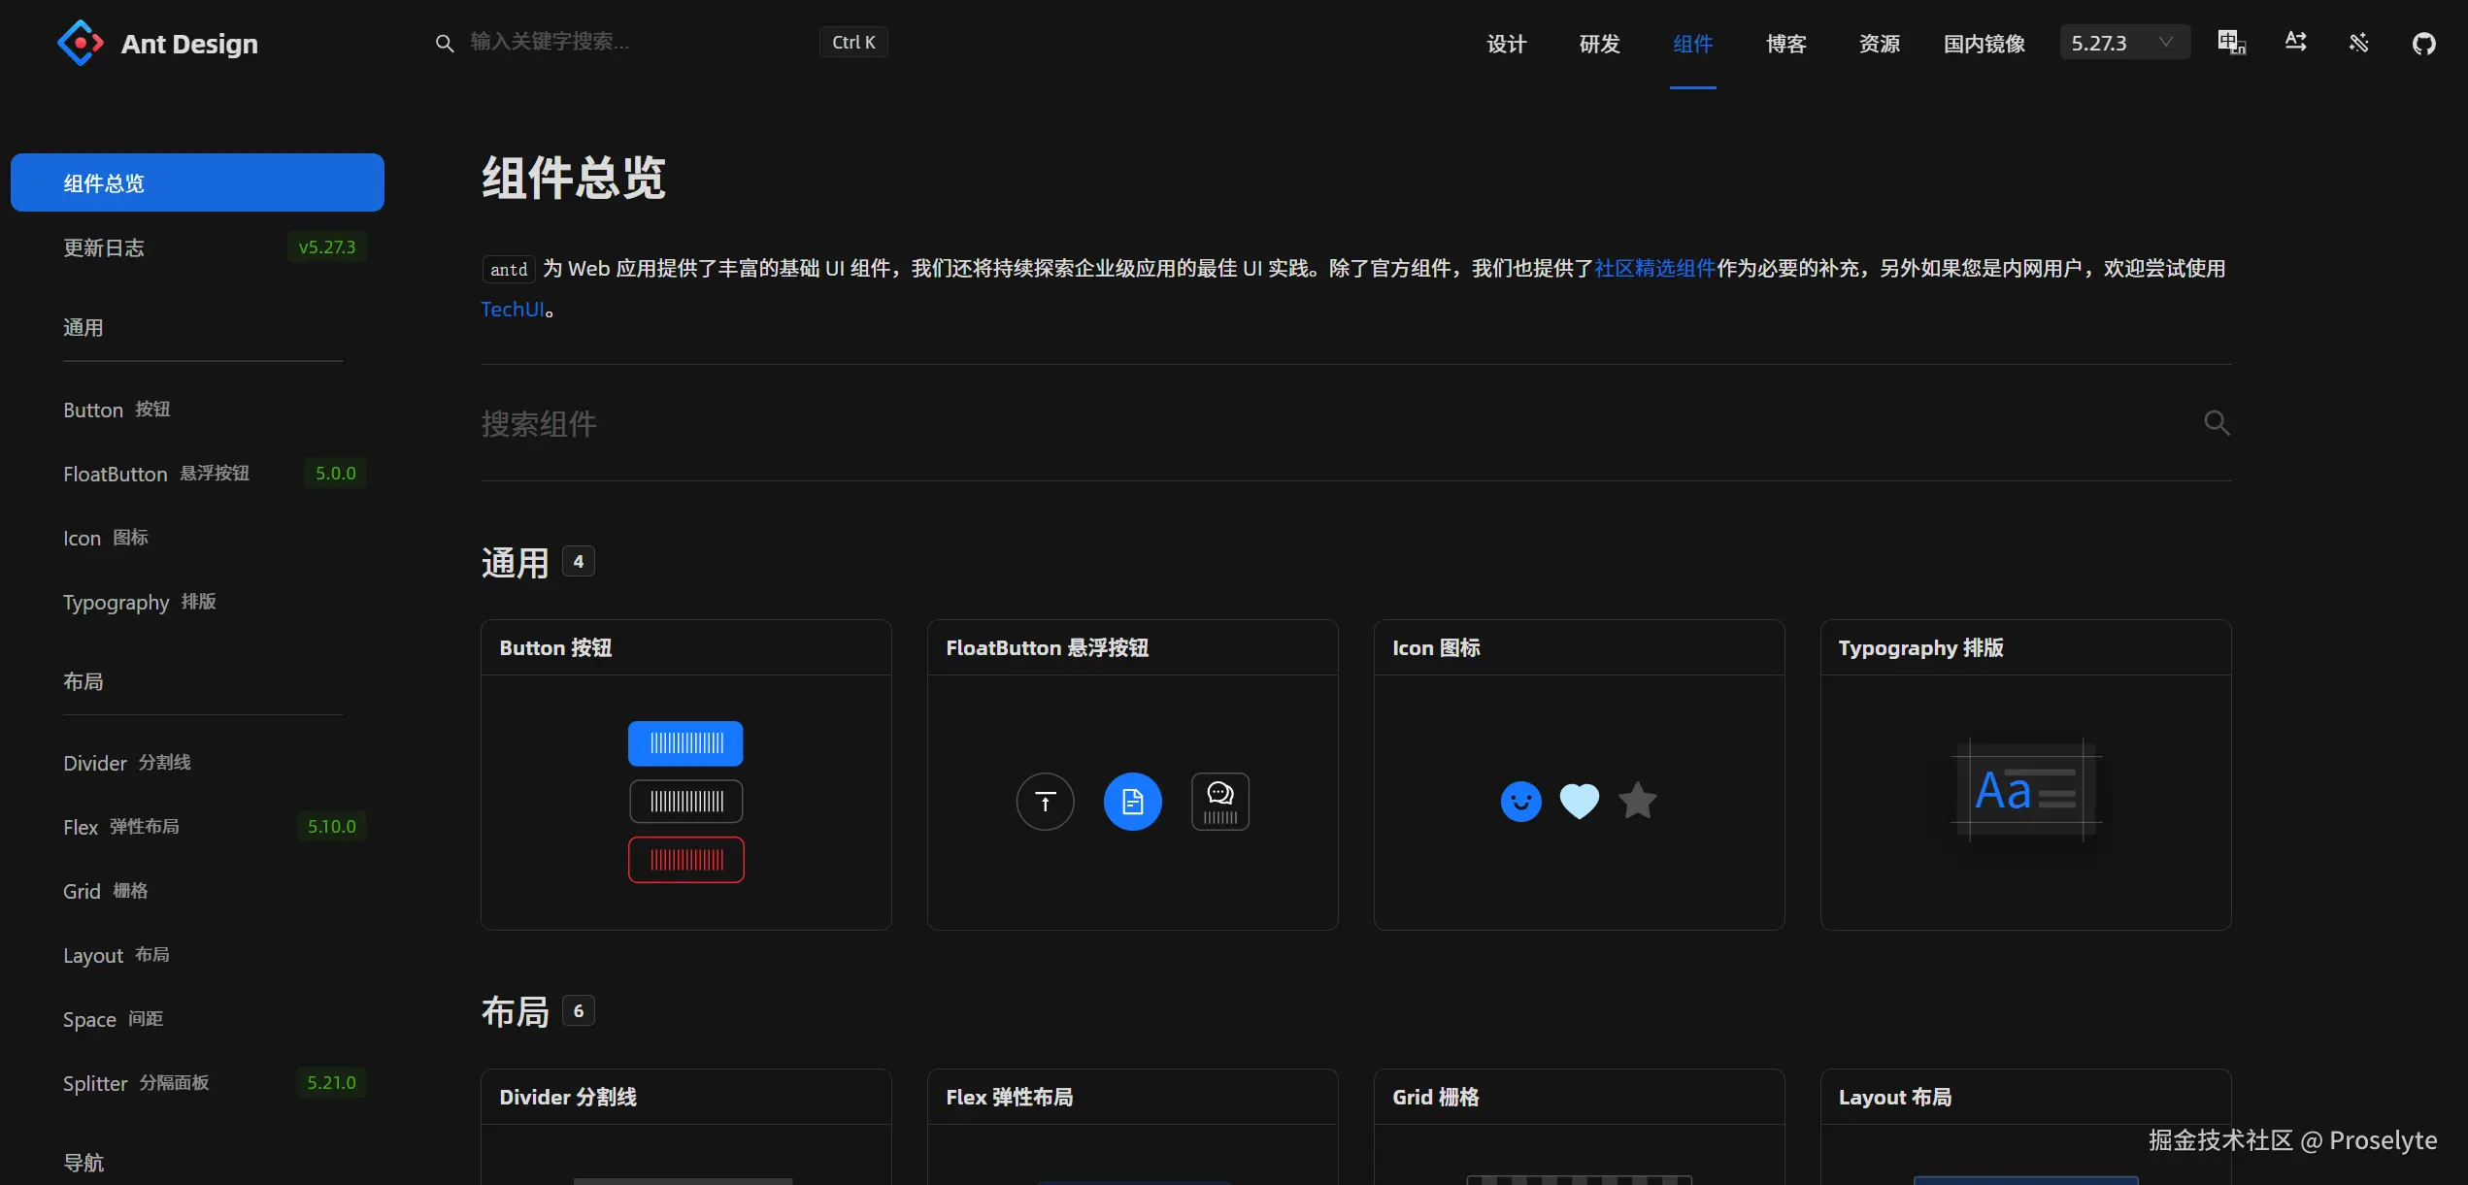Click the back-to-top FloatButton preview icon
Screen dimensions: 2468x1185
click(1045, 802)
